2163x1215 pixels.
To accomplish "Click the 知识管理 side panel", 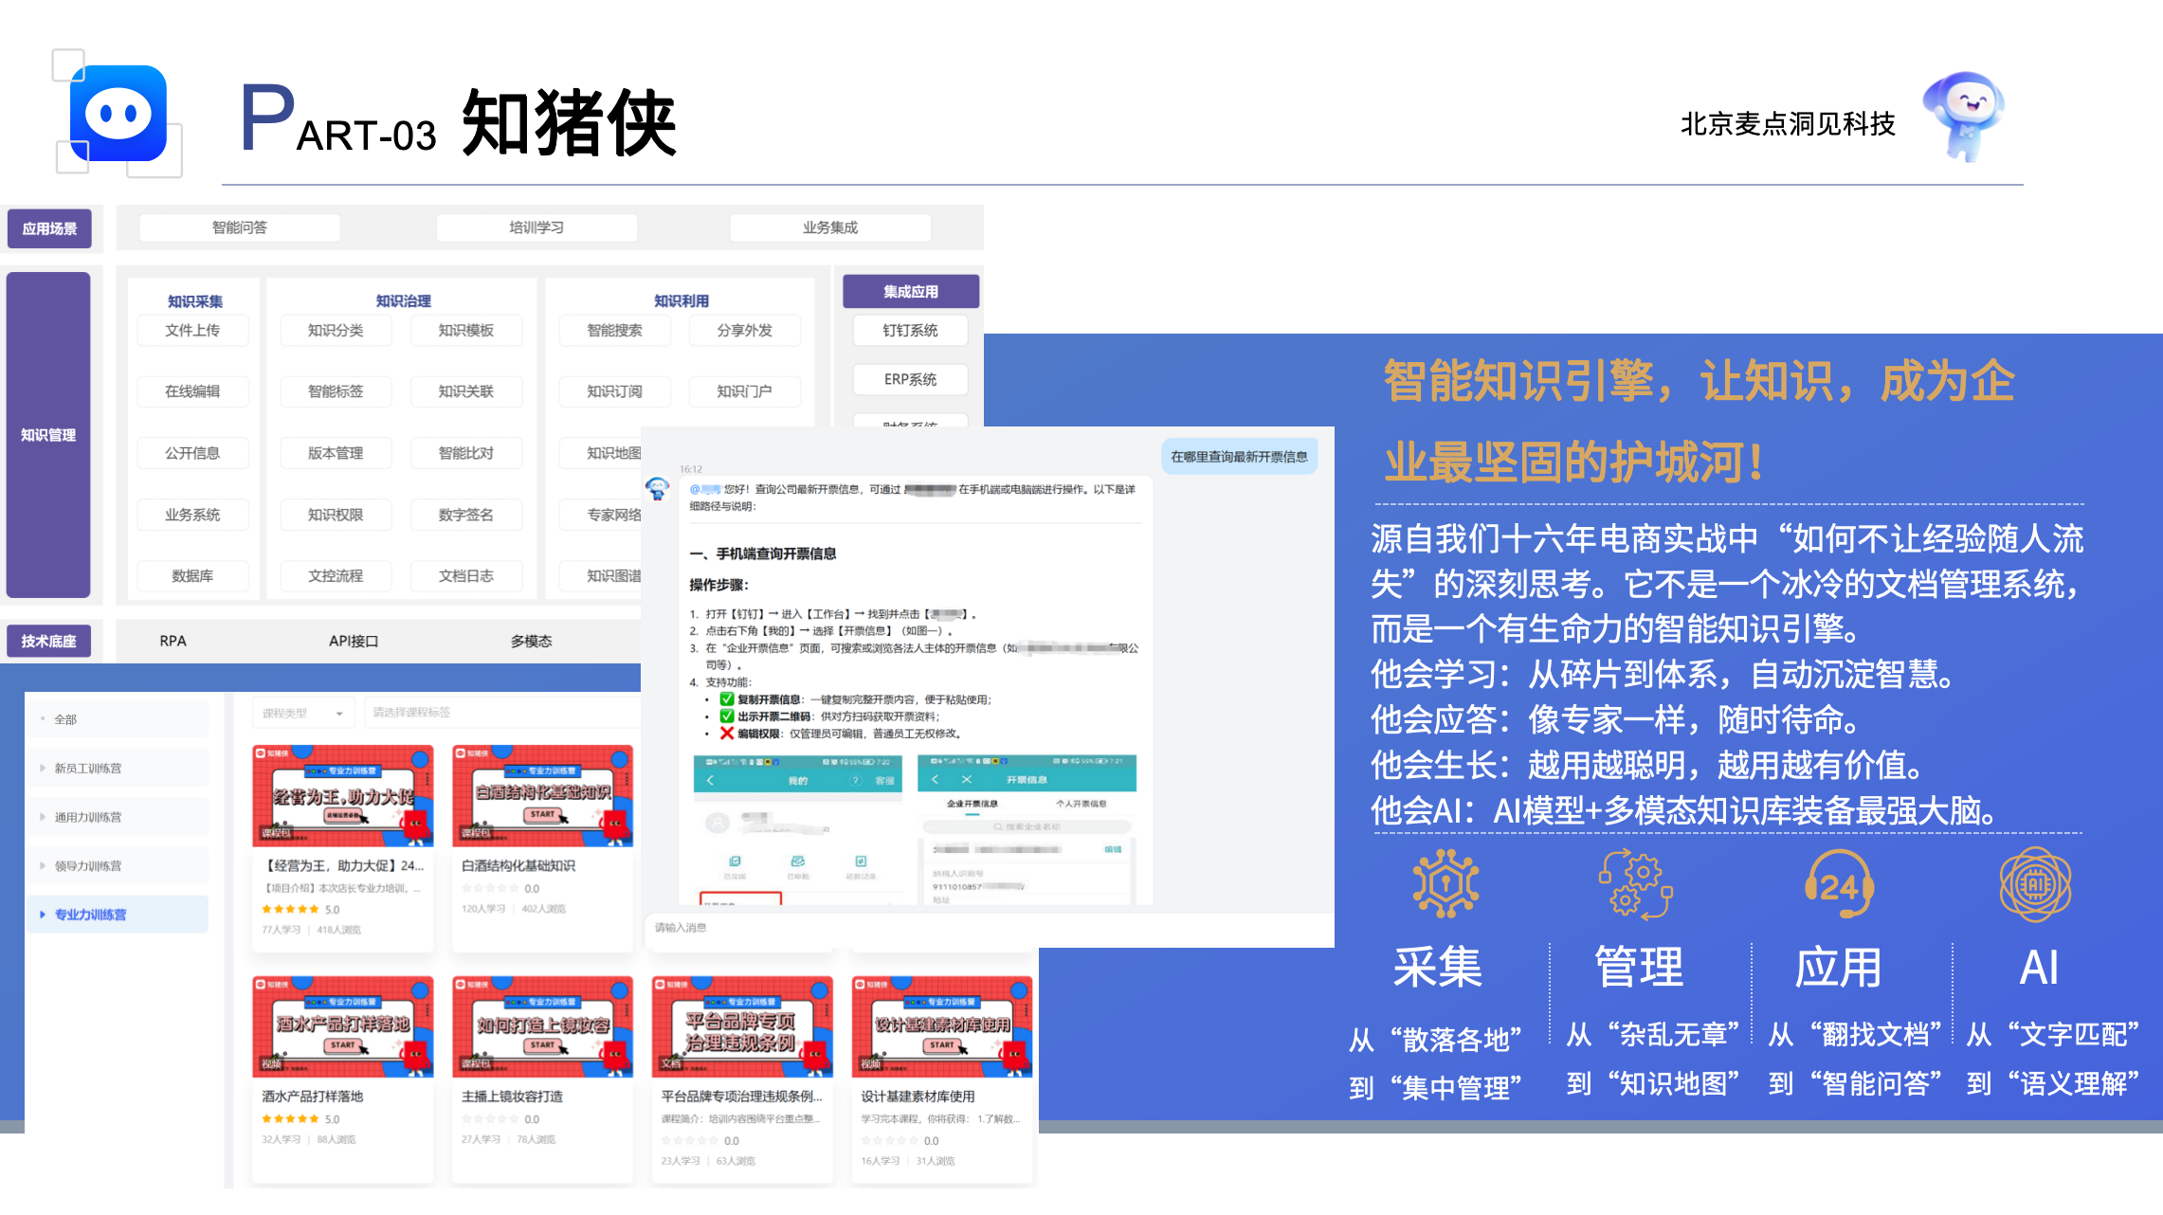I will click(48, 435).
